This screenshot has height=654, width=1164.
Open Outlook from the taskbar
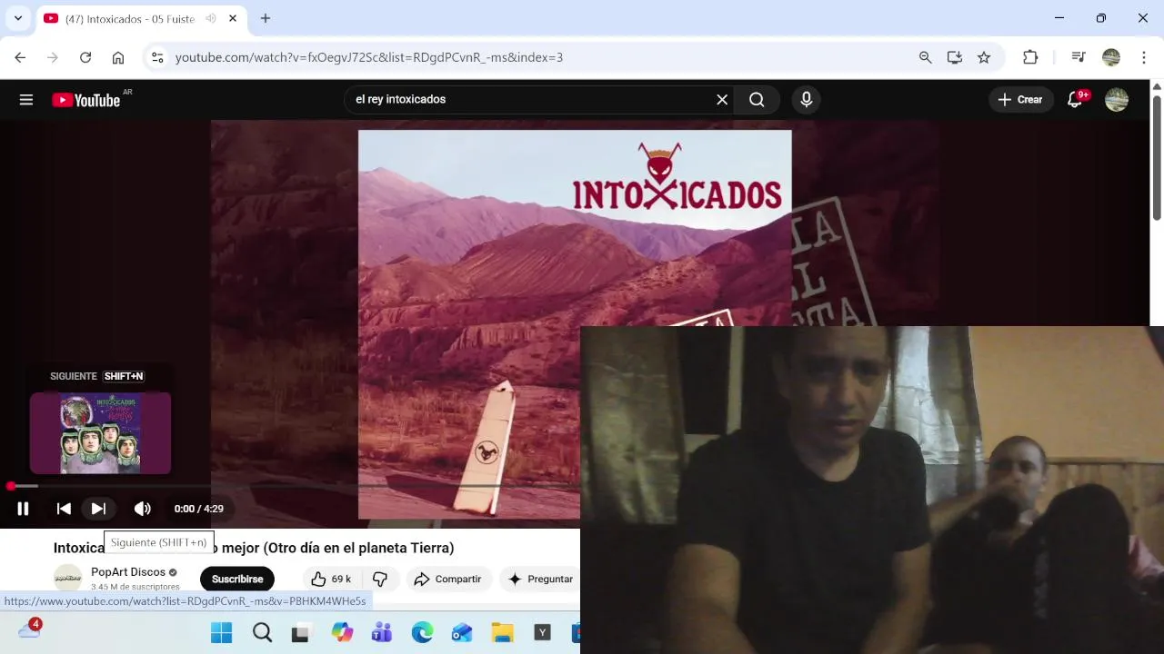[x=462, y=633]
